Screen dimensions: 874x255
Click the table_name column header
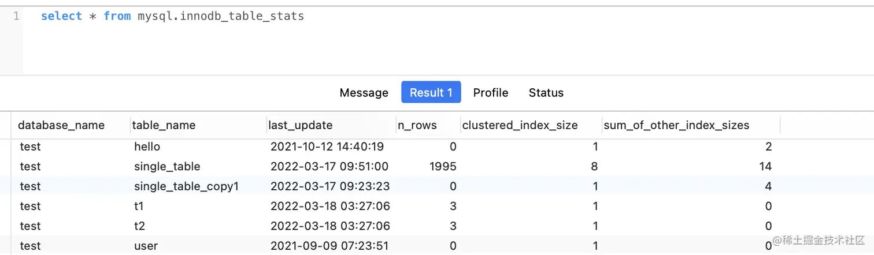click(164, 125)
